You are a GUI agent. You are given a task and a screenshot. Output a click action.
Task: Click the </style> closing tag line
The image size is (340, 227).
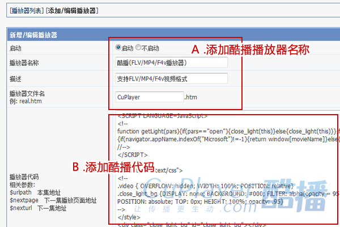tap(129, 217)
